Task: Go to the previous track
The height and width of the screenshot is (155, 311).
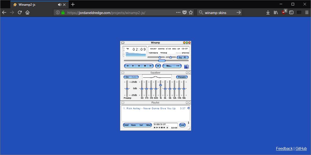Action: tap(128, 66)
